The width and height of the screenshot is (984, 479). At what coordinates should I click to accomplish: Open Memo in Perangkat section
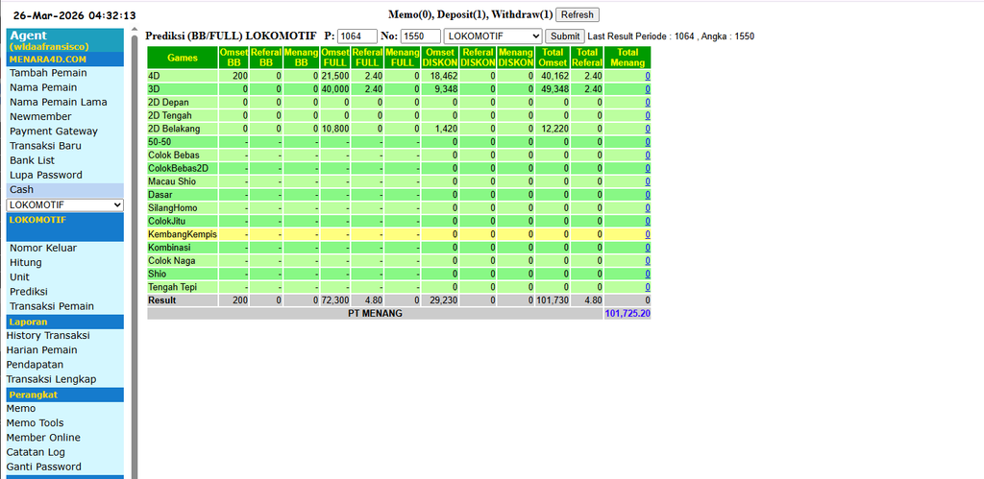[21, 408]
